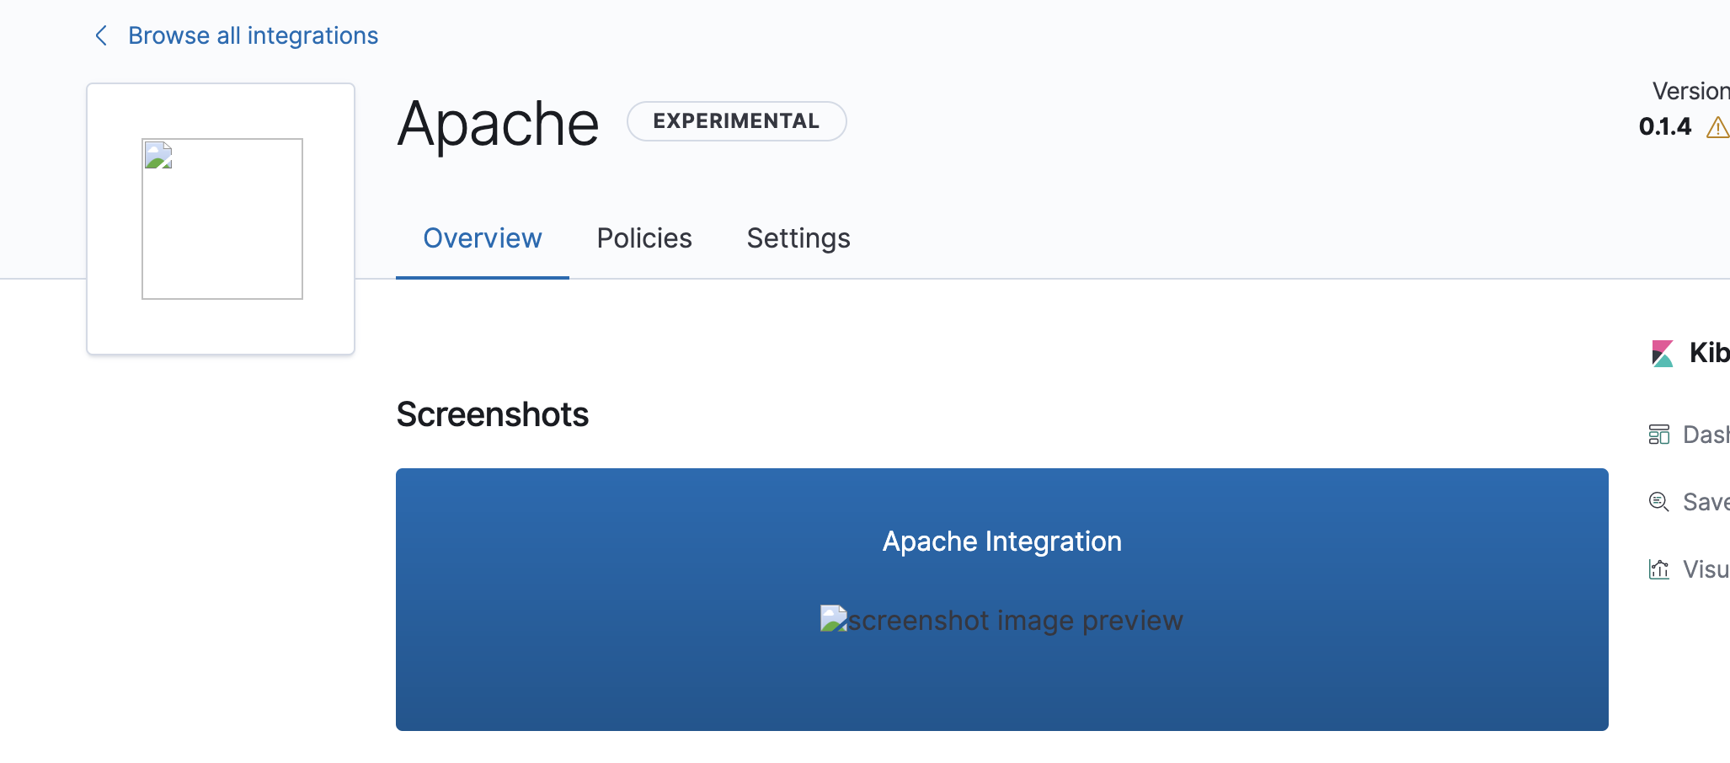Click the broken screenshot image preview
Viewport: 1730px width, 763px height.
click(x=1002, y=620)
